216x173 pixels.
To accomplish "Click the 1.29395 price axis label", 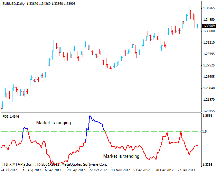I will point(209,54).
